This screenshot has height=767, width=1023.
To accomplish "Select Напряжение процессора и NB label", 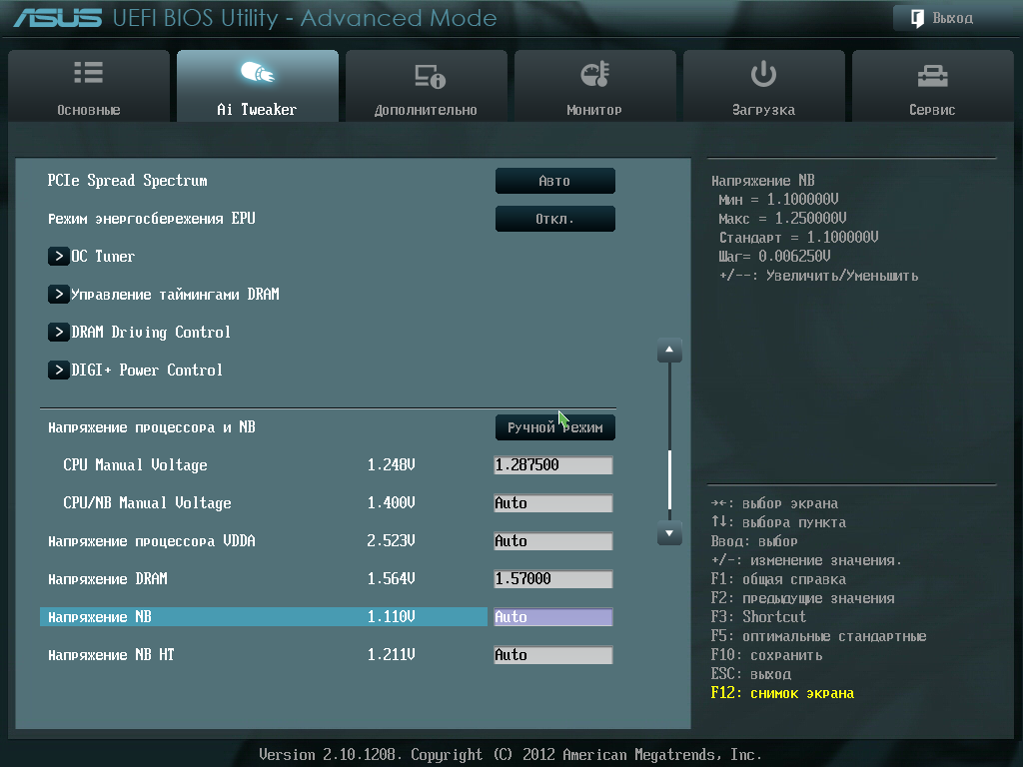I will click(152, 427).
